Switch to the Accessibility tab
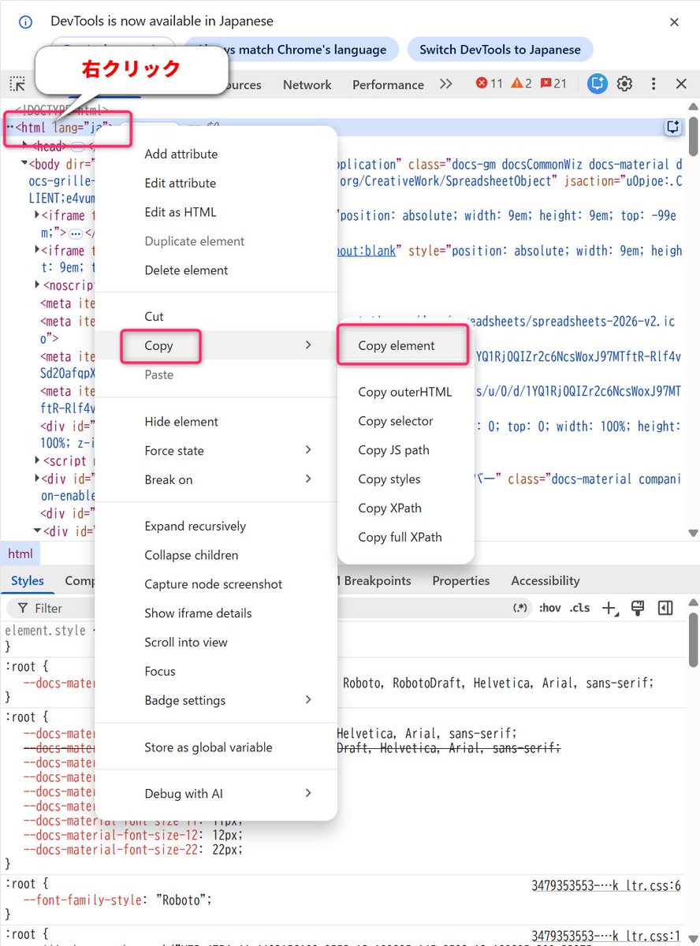Image resolution: width=700 pixels, height=946 pixels. coord(545,581)
